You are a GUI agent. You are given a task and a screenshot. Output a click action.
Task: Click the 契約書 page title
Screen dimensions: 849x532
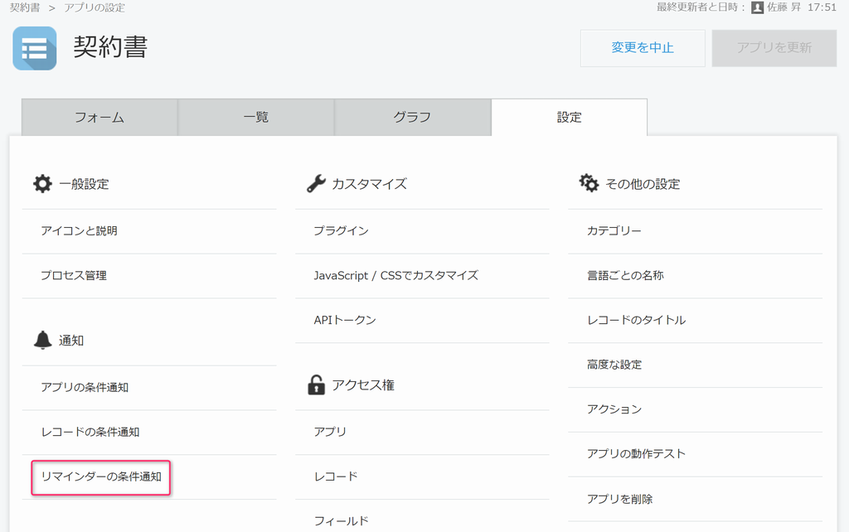pyautogui.click(x=110, y=47)
